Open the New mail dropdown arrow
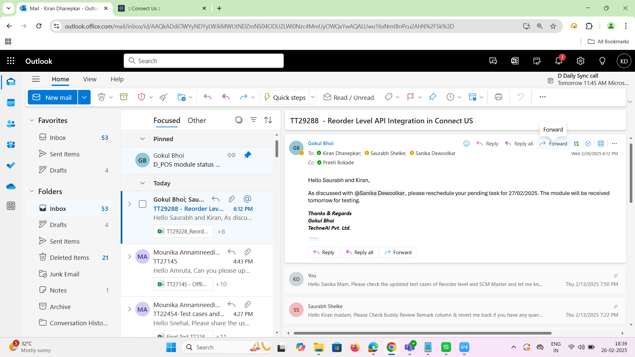This screenshot has width=635, height=357. pyautogui.click(x=84, y=97)
